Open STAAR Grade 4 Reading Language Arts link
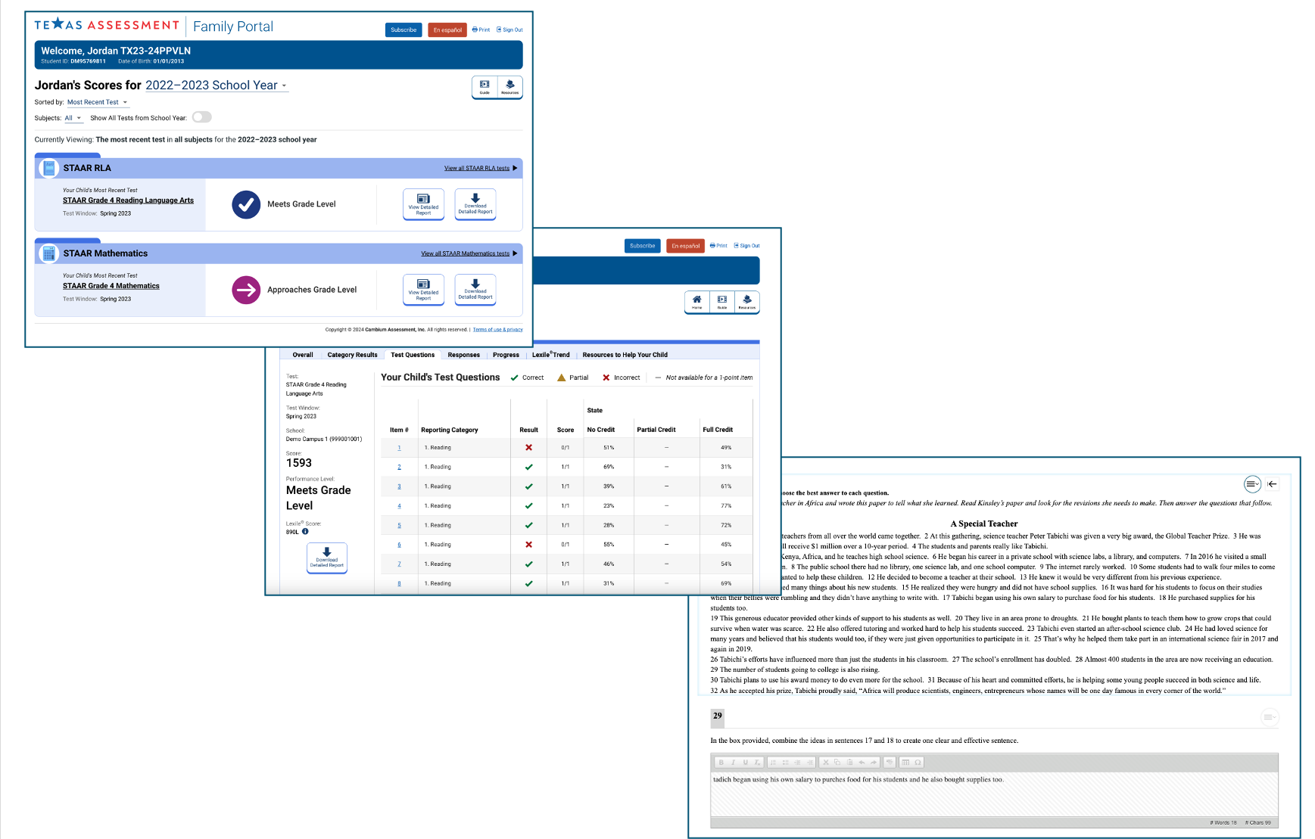The height and width of the screenshot is (839, 1315). tap(128, 200)
